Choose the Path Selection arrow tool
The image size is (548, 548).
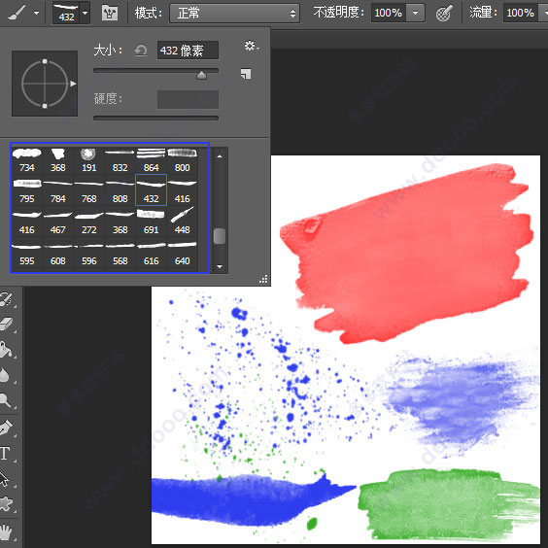click(5, 479)
